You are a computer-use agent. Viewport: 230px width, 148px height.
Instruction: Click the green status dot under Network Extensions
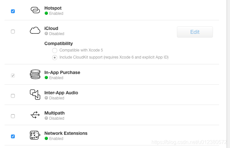tap(46, 138)
